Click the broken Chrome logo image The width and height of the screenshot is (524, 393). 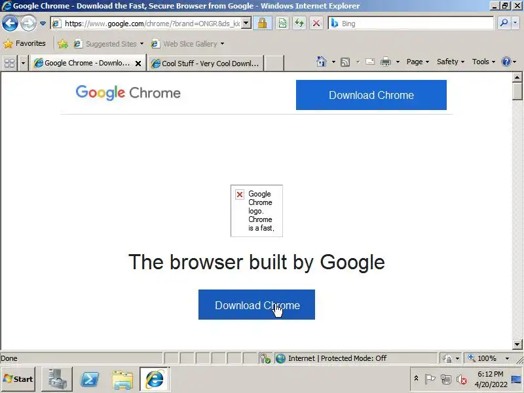point(257,211)
